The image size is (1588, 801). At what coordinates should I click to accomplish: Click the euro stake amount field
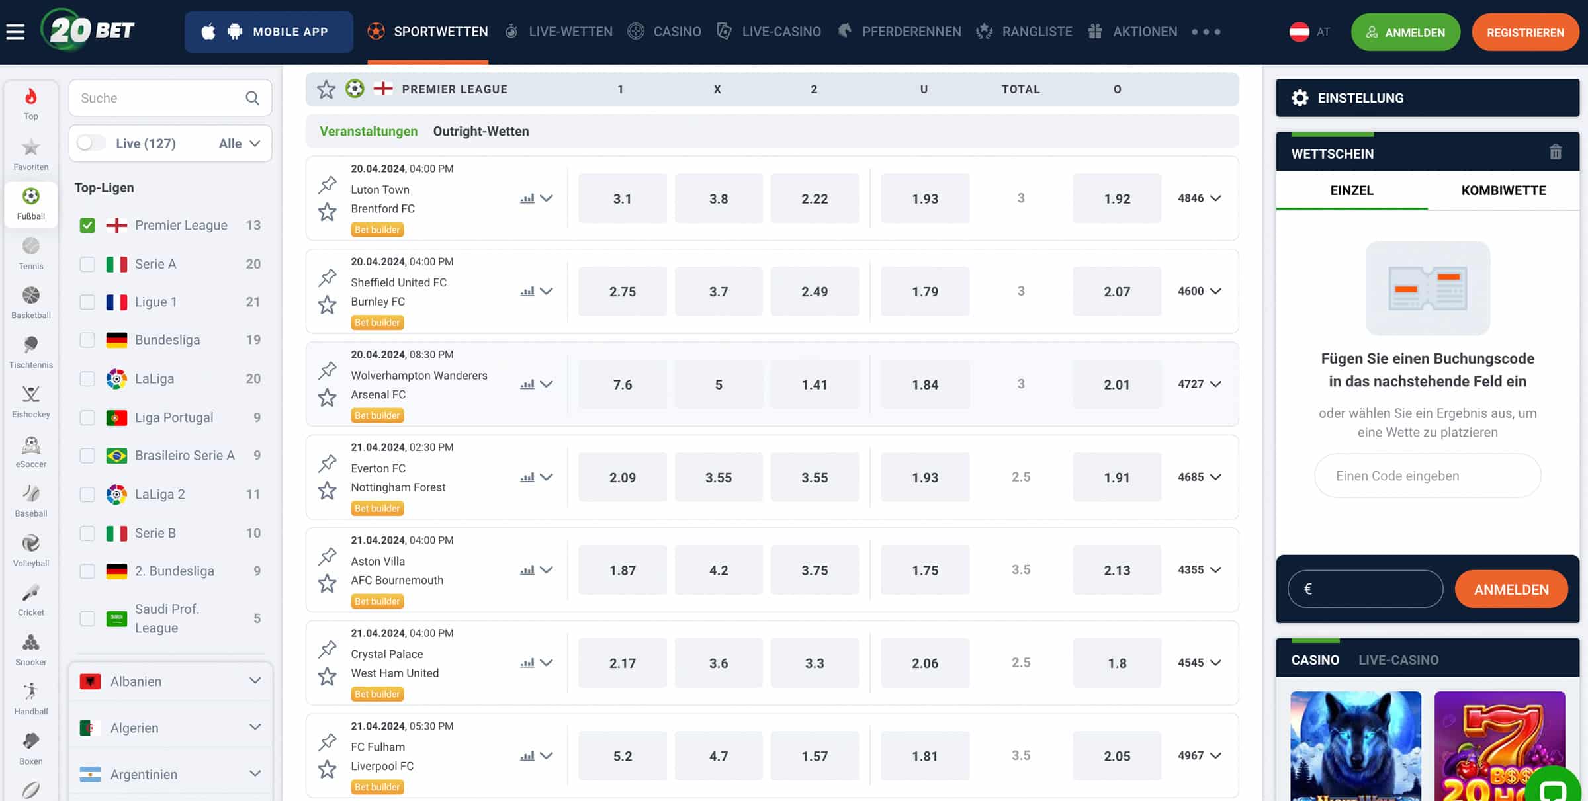1365,589
